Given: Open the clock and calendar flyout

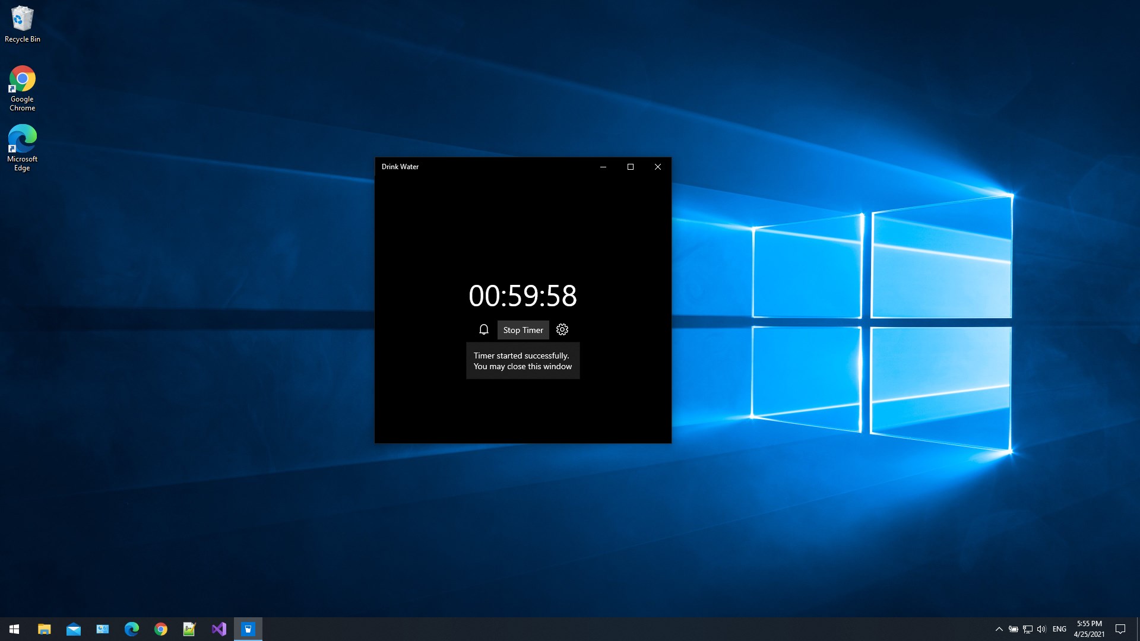Looking at the screenshot, I should pyautogui.click(x=1089, y=629).
